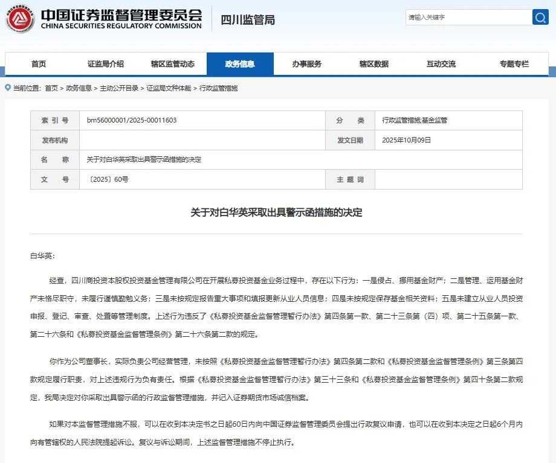The height and width of the screenshot is (463, 556).
Task: Click 证监局文种体裁 breadcrumb link
Action: [169, 88]
